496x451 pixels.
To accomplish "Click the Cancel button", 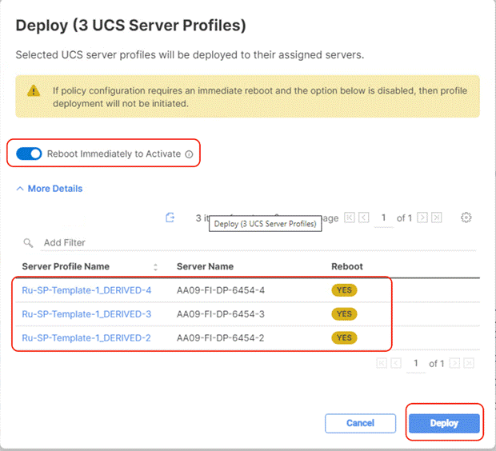I will click(x=360, y=423).
